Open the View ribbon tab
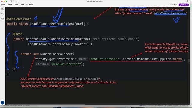The image size is (192, 108). point(22,5)
